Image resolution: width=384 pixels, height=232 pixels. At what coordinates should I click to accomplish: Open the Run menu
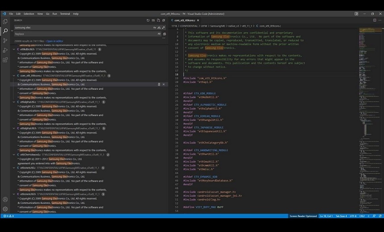pos(54,14)
